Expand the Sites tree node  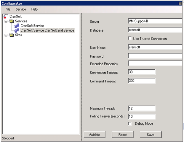[6, 35]
